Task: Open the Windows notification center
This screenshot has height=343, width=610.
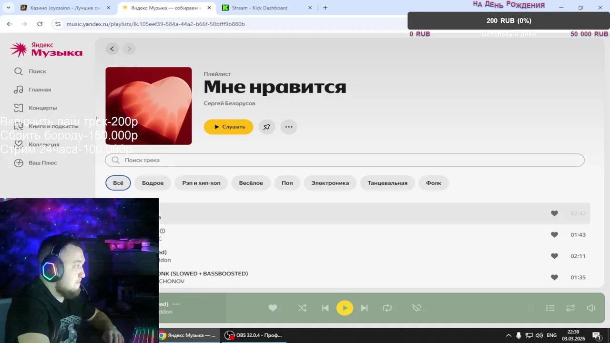Action: 596,335
